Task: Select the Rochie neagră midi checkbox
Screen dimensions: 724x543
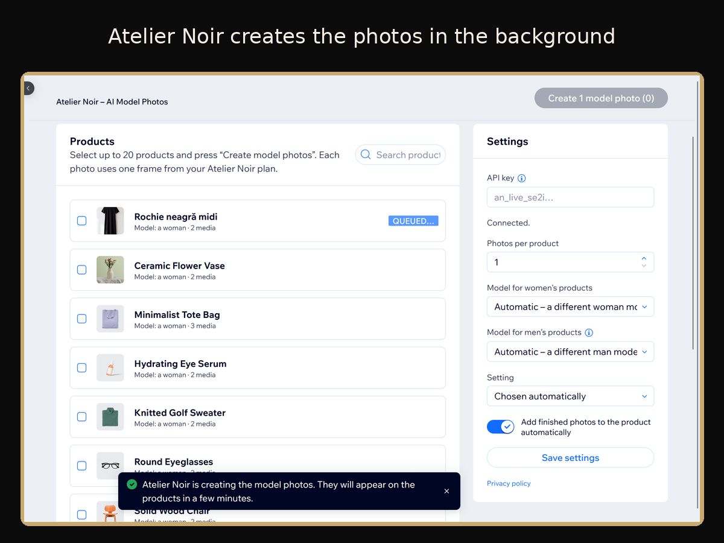Action: point(82,221)
